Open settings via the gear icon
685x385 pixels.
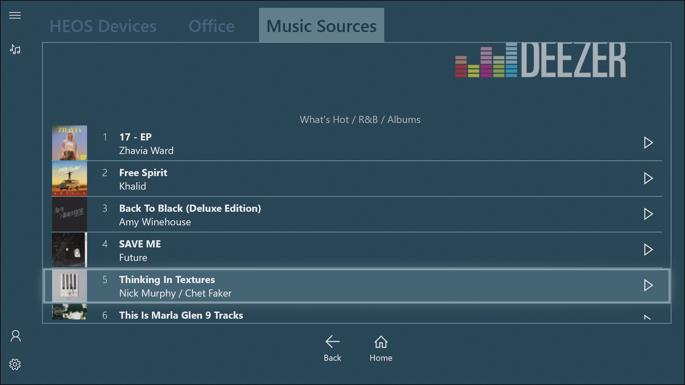[x=15, y=364]
